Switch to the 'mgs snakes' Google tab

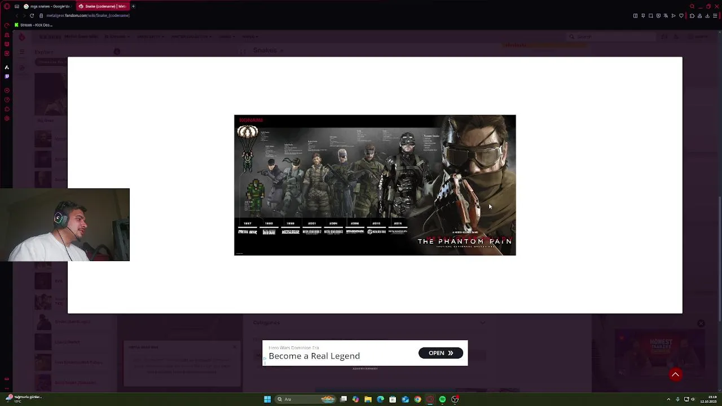47,6
